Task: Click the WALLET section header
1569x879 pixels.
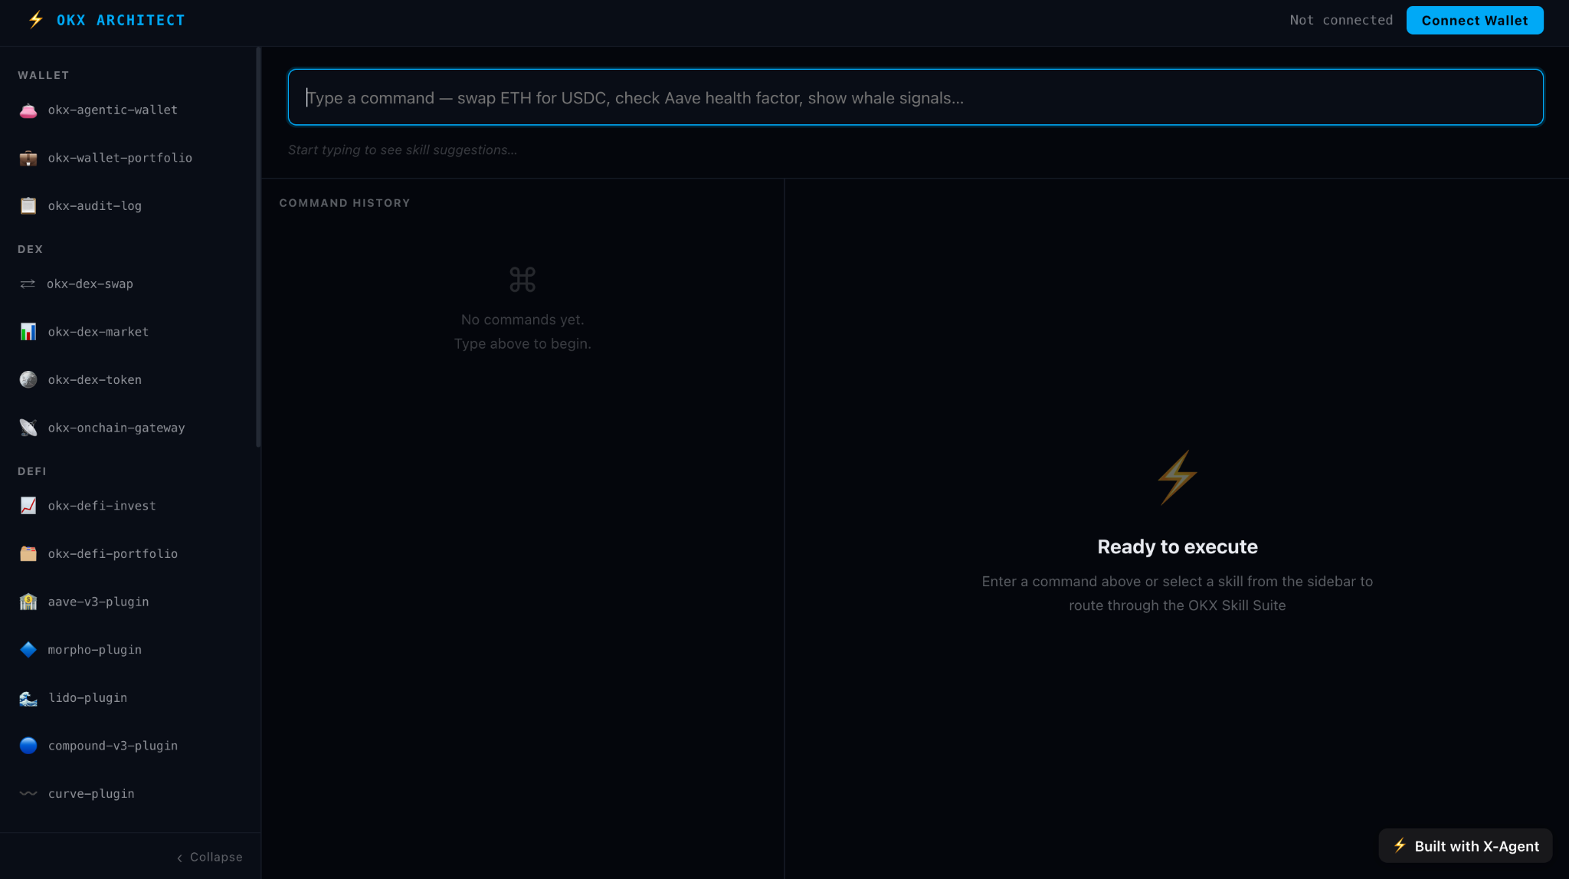Action: click(44, 75)
